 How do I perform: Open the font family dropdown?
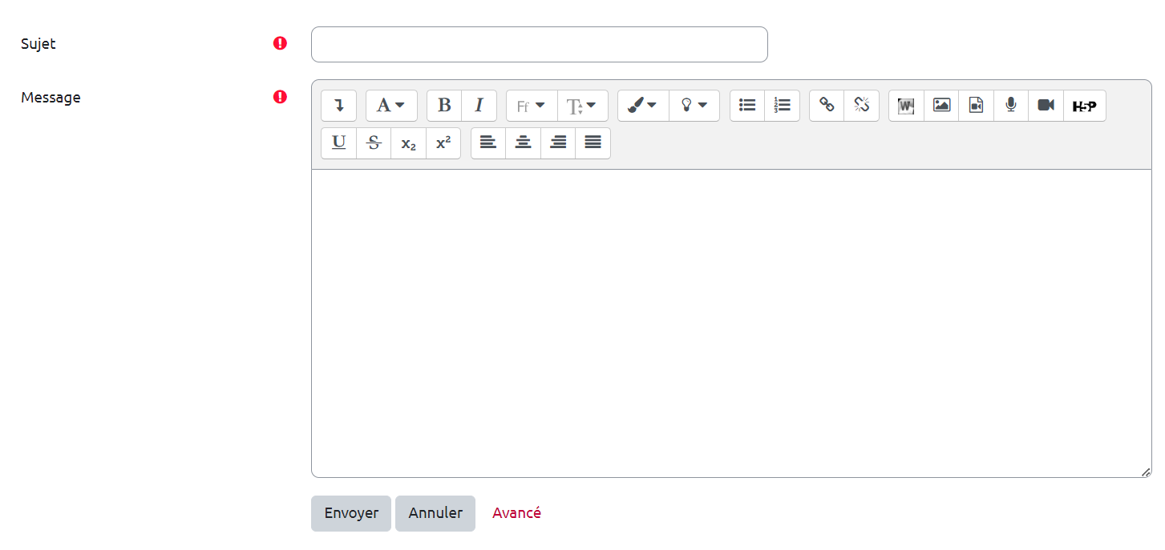pyautogui.click(x=532, y=106)
